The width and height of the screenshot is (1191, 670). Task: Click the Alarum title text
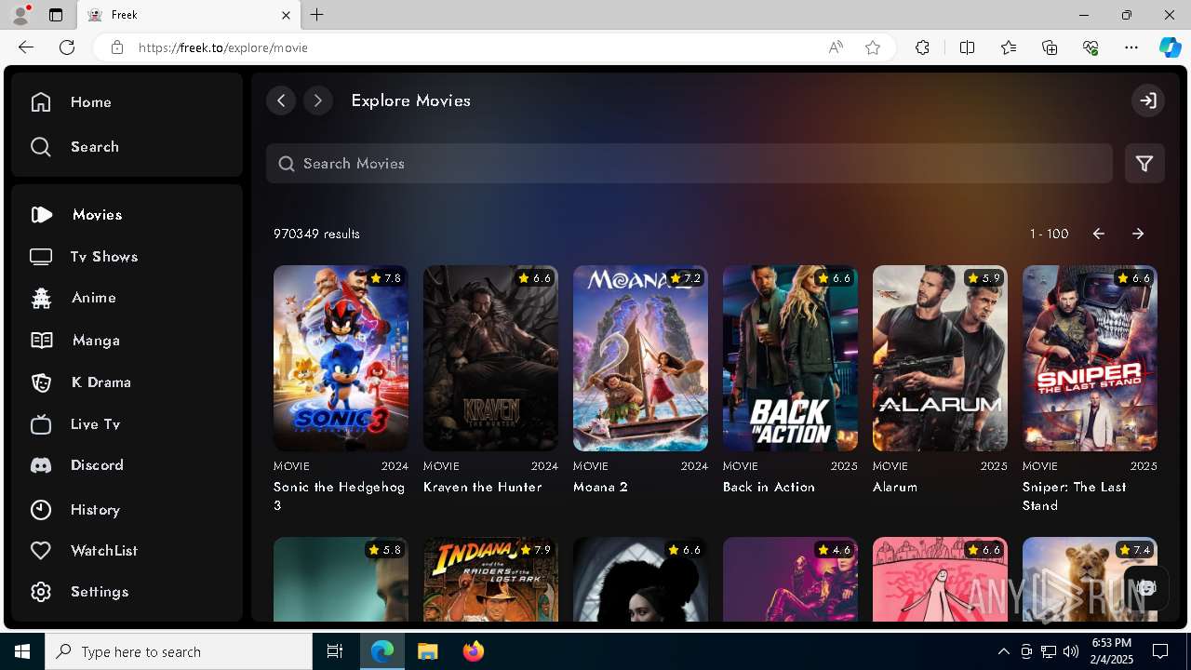point(895,487)
